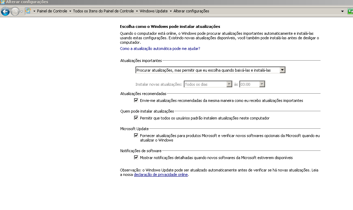
Task: Click the Quem pode instalar atualizações label
Action: [x=147, y=111]
